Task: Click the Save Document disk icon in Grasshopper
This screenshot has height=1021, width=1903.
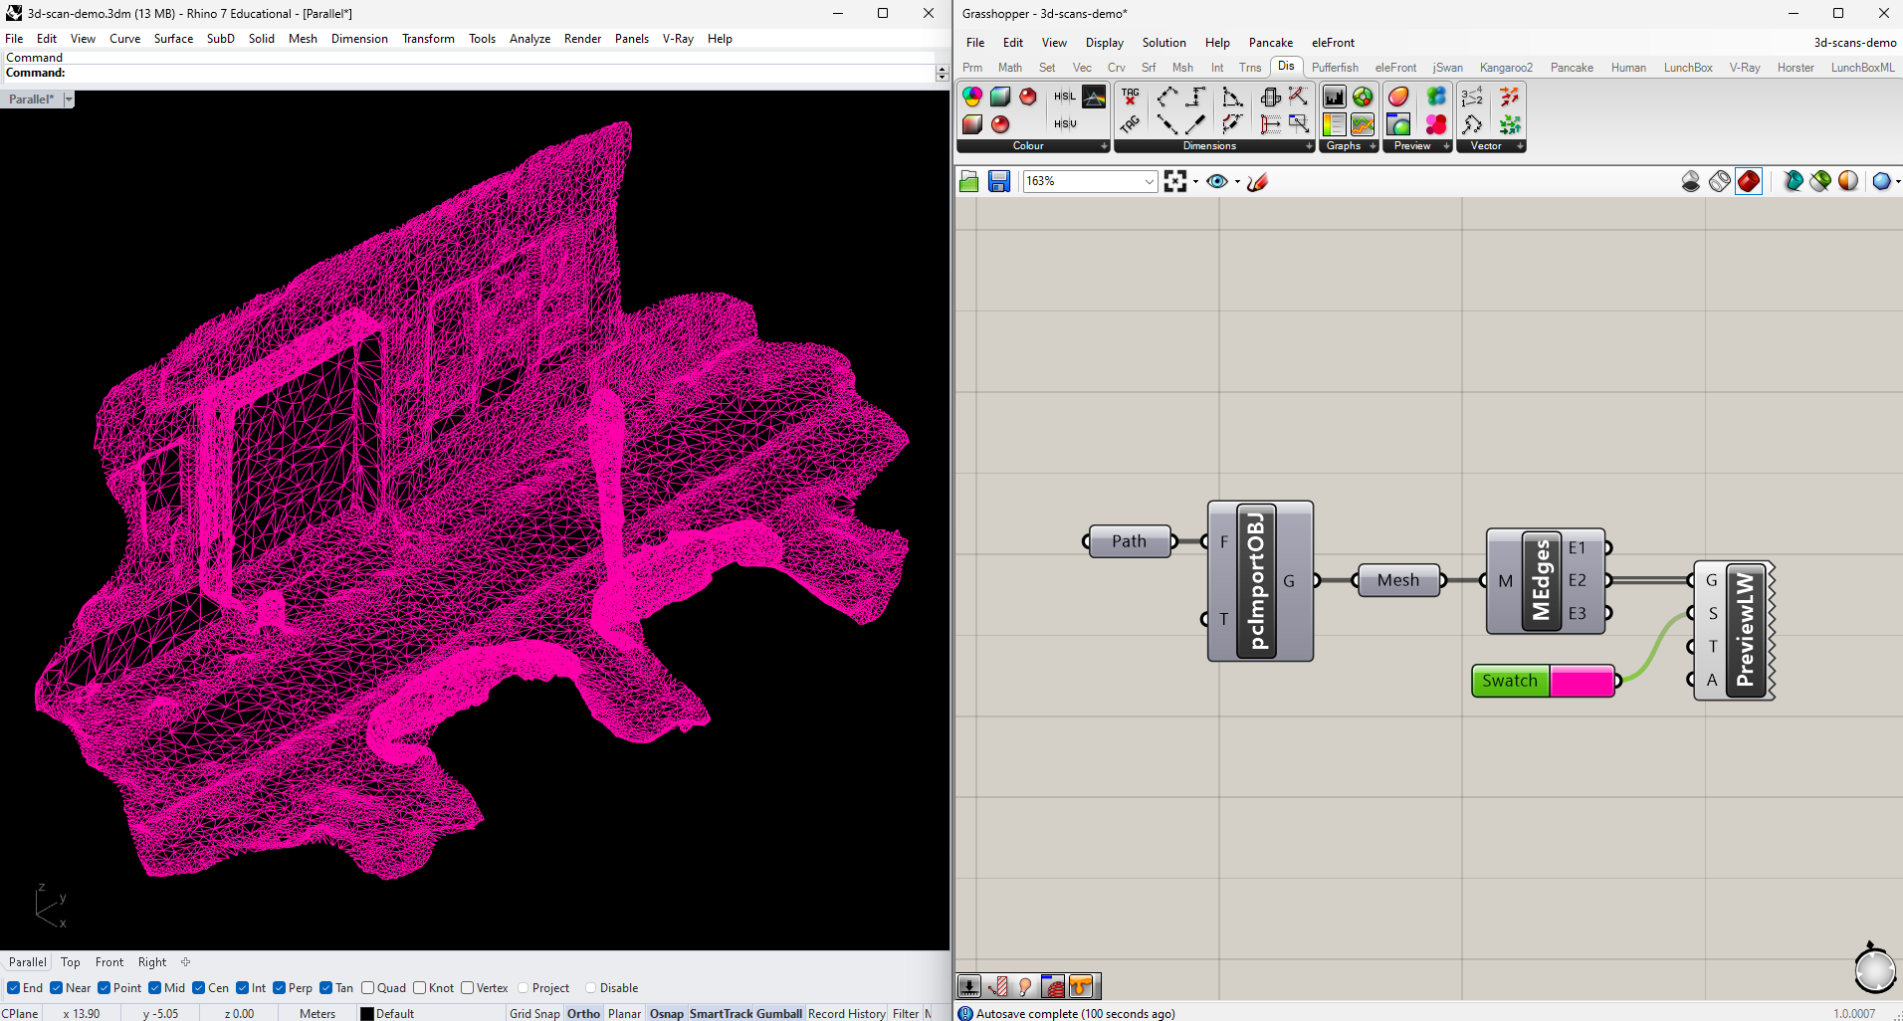Action: click(998, 181)
